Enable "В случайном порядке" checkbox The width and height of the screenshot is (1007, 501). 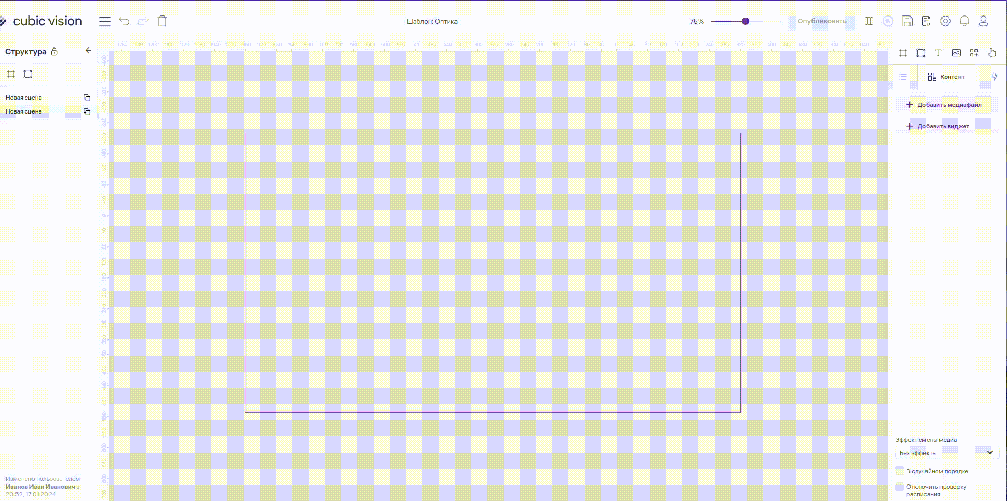[x=900, y=471]
